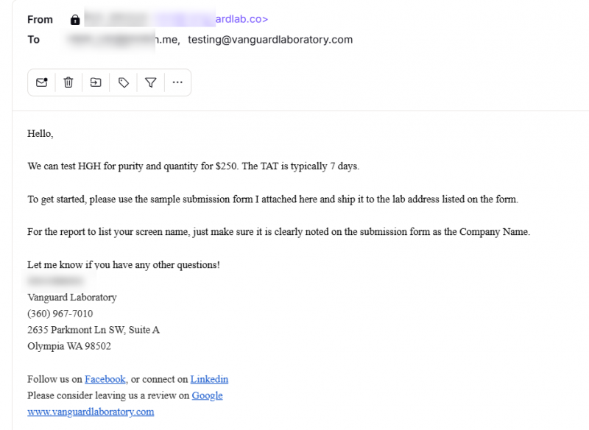The height and width of the screenshot is (430, 589).
Task: Open the Linkedin link
Action: point(209,379)
